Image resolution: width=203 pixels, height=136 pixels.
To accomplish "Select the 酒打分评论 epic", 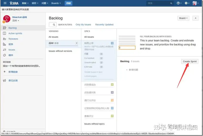I will point(90,100).
